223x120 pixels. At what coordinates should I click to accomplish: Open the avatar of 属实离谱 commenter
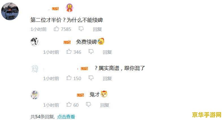point(35,69)
